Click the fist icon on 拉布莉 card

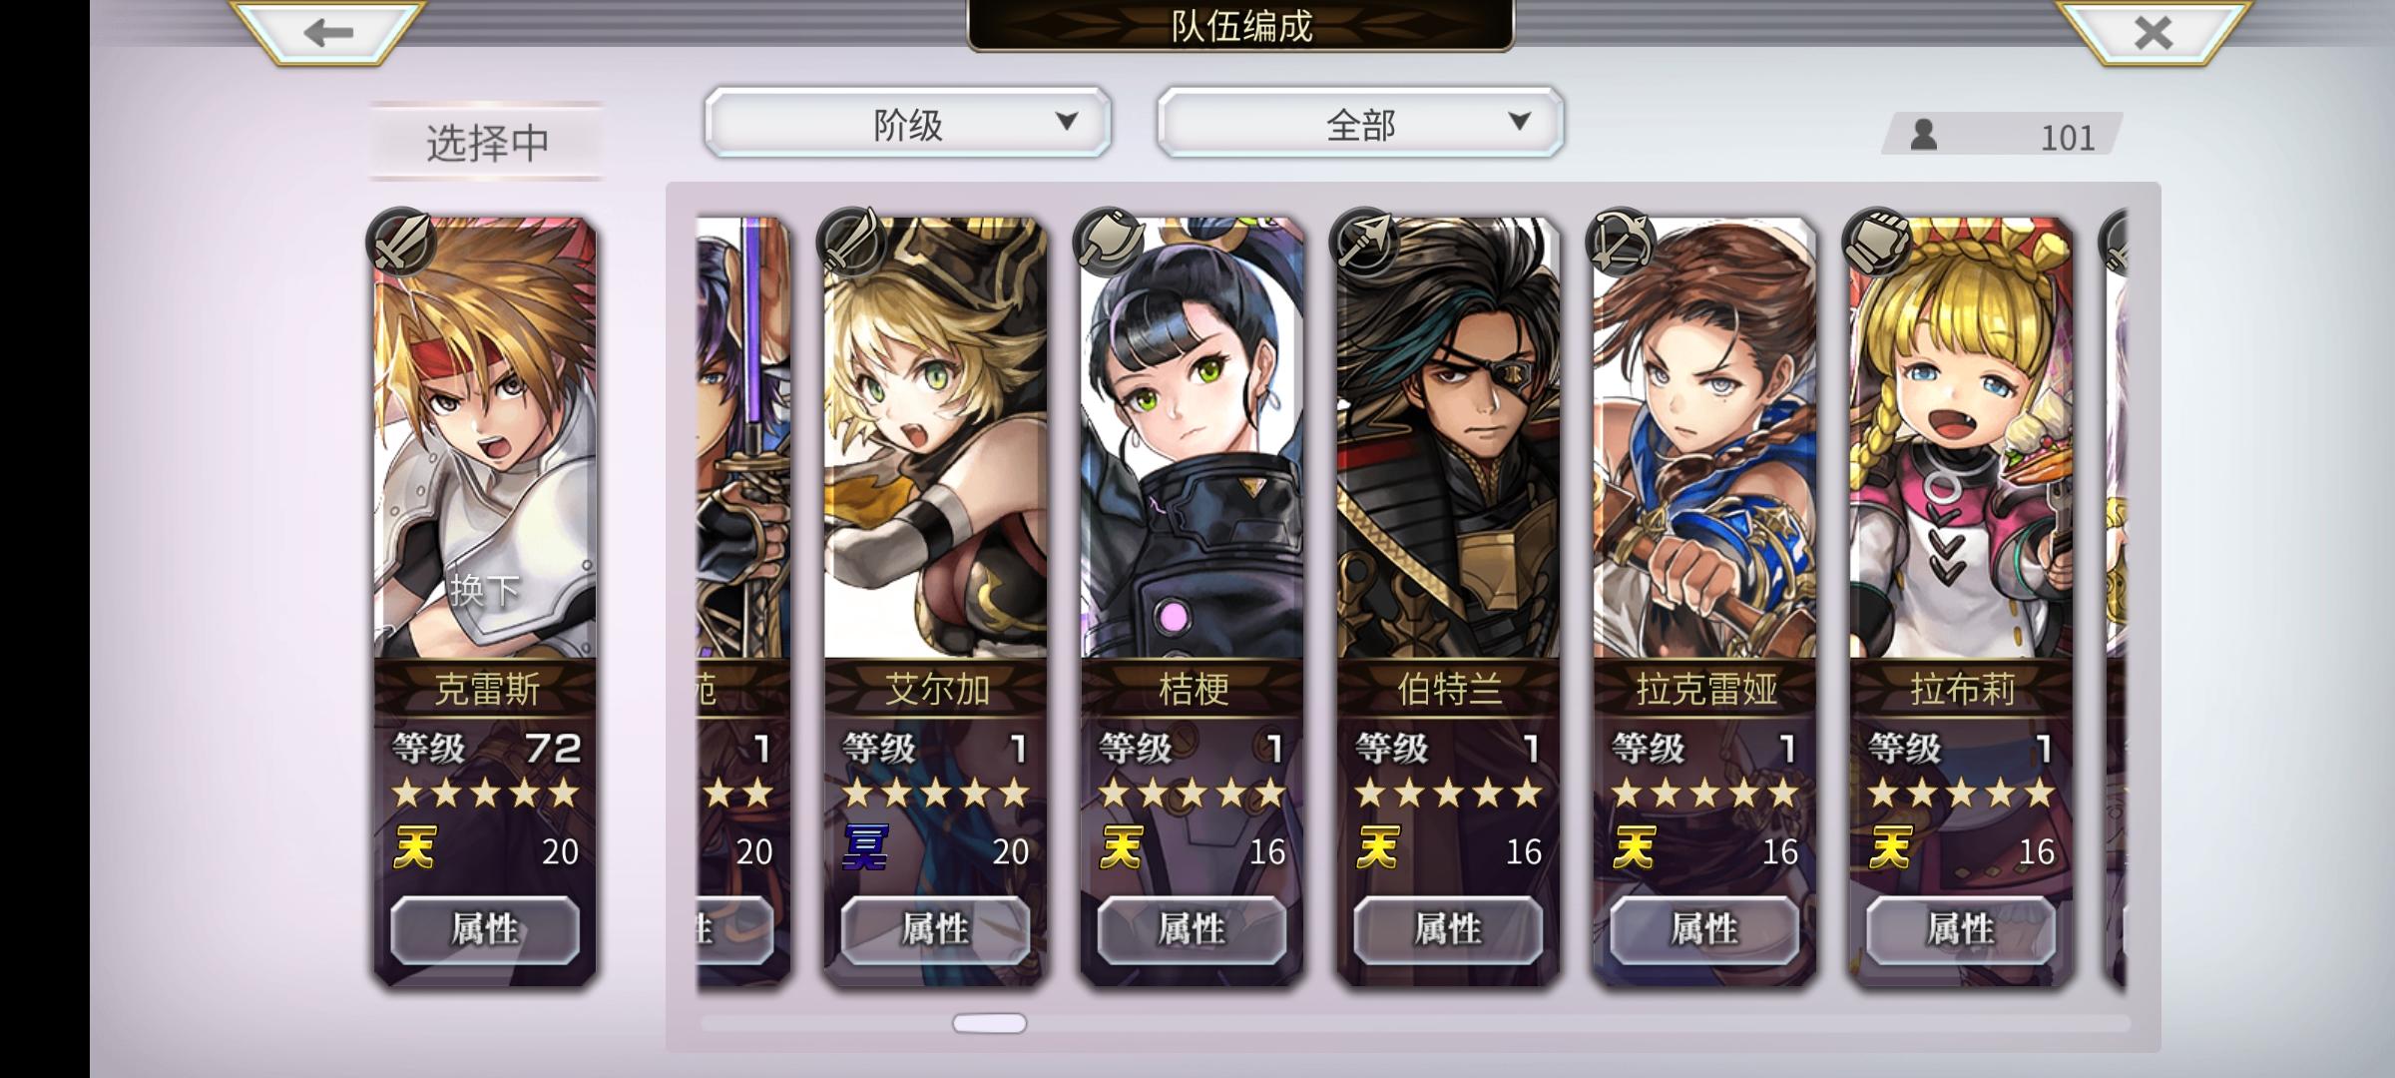tap(1876, 242)
